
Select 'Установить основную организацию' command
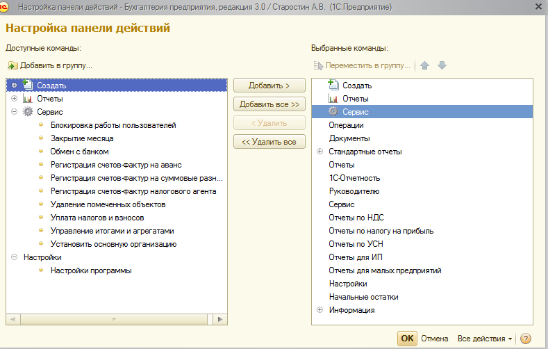(x=114, y=244)
